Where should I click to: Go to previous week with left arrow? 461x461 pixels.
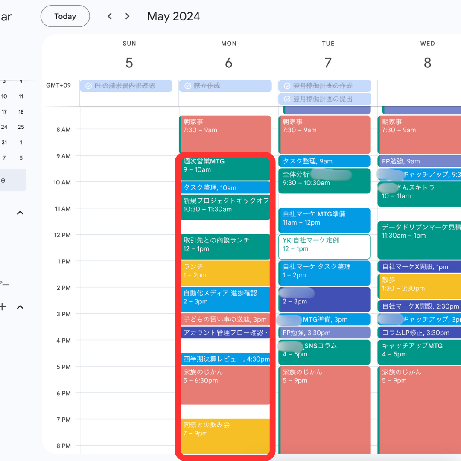(x=110, y=16)
